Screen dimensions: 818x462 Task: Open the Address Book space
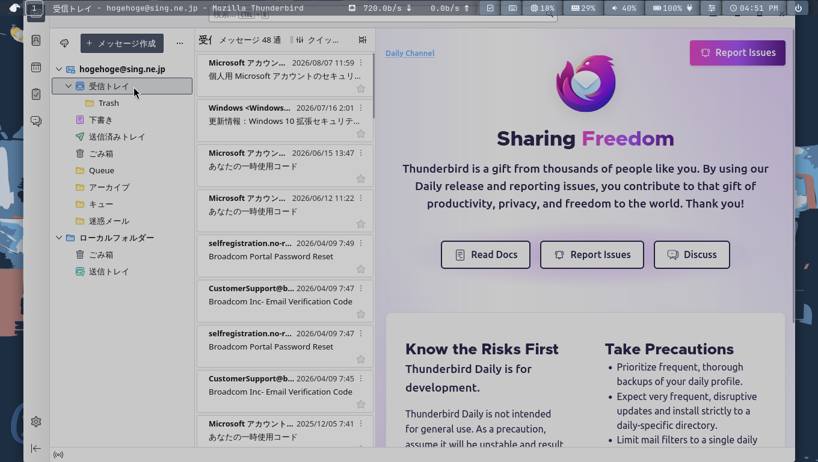point(36,40)
